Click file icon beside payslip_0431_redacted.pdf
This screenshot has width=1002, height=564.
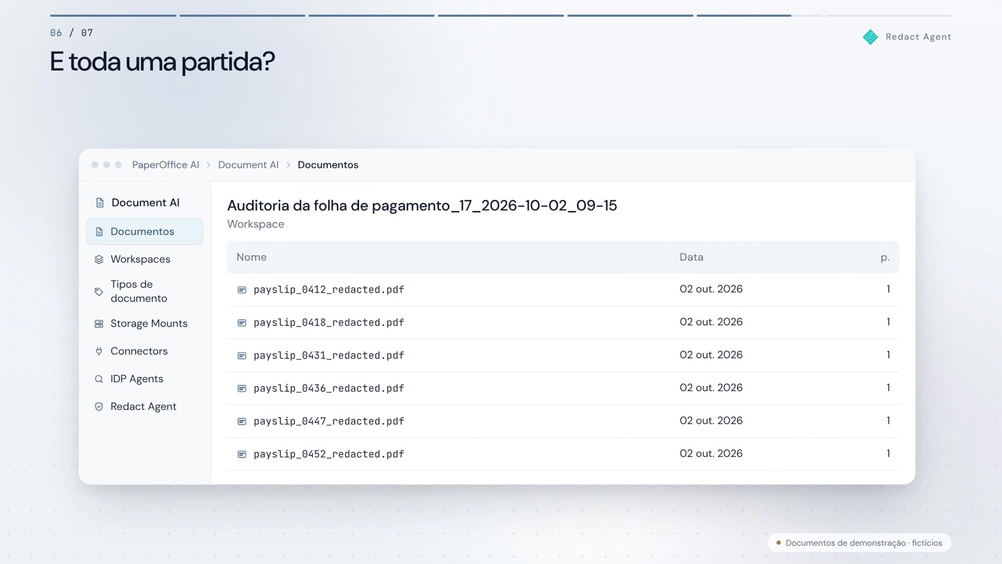pos(242,356)
